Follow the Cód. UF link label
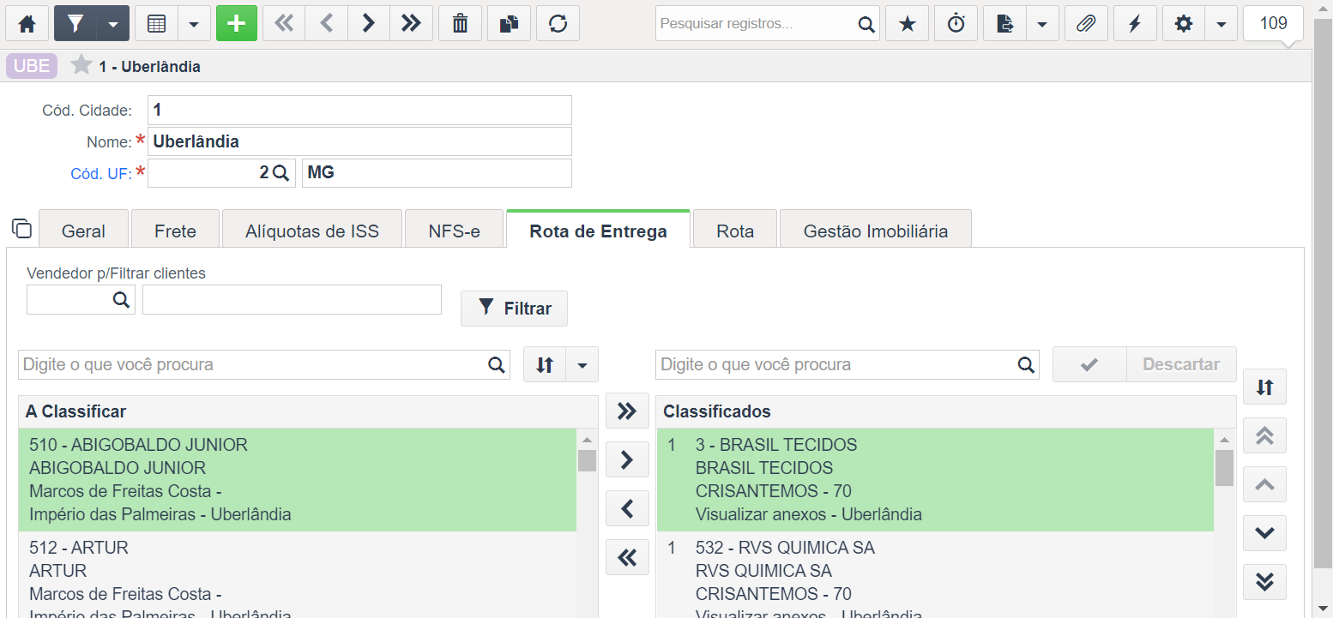 point(101,173)
